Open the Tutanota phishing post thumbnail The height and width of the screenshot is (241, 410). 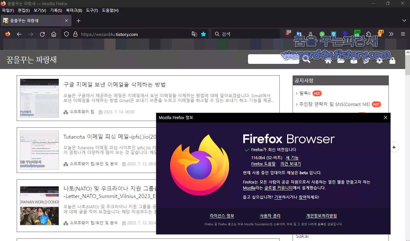tap(39, 150)
